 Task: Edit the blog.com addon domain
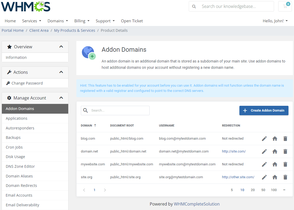[264, 139]
